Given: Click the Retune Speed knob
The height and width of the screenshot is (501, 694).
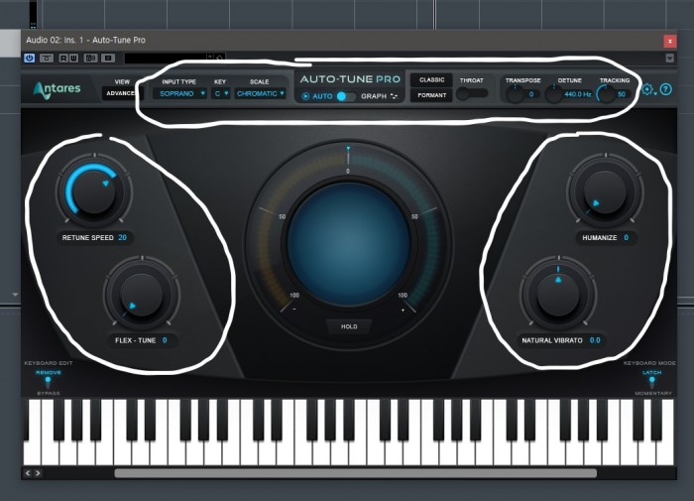Looking at the screenshot, I should click(94, 190).
